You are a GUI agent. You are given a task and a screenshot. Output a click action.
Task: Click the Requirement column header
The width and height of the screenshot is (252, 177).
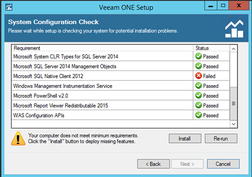(102, 48)
